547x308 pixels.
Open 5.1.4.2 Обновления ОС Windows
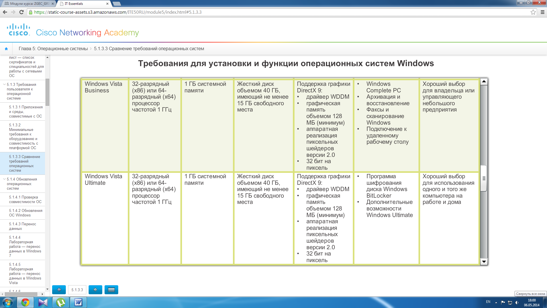(26, 213)
